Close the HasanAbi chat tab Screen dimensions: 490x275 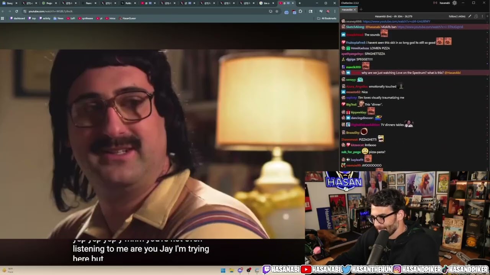[355, 10]
